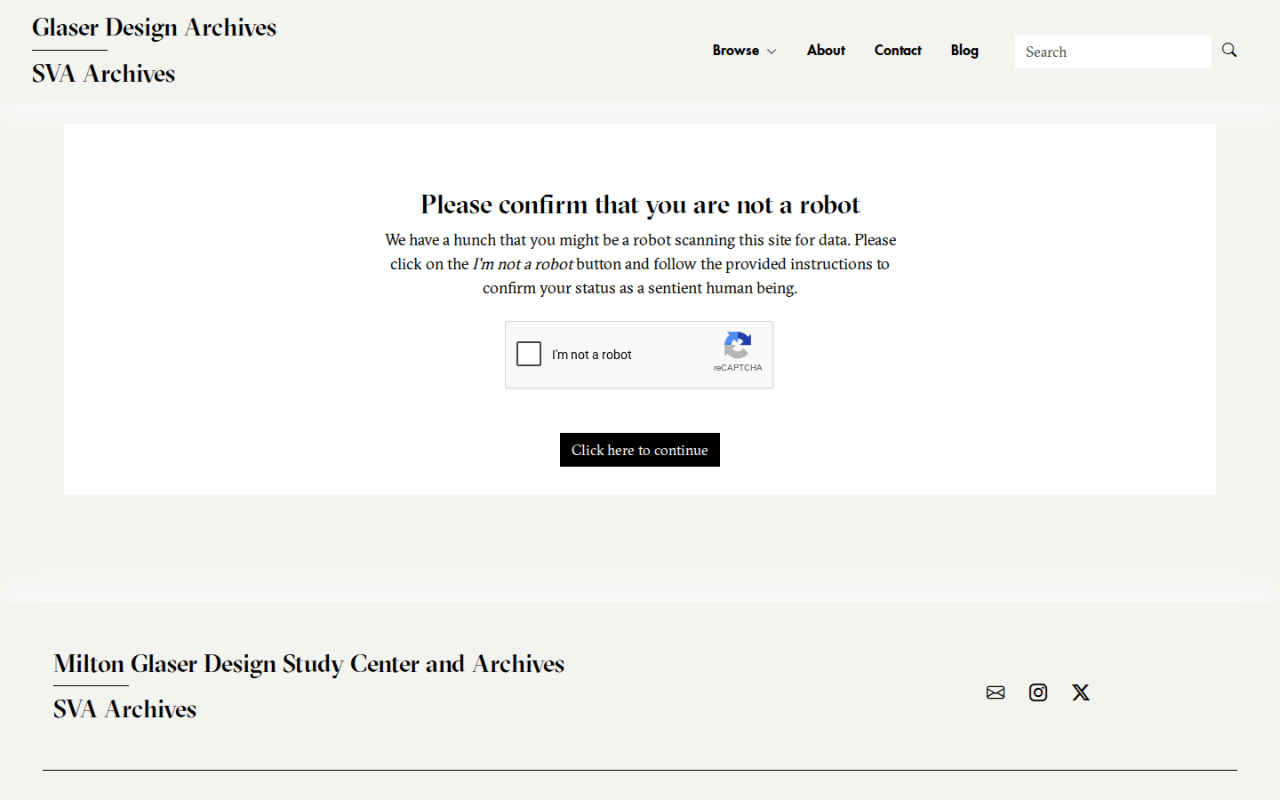
Task: Open Milton Glaser Design Study Center footer link
Action: point(308,664)
